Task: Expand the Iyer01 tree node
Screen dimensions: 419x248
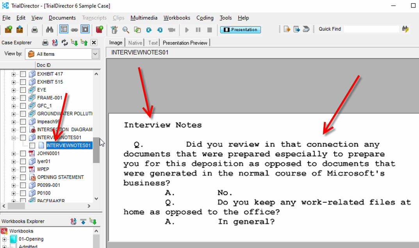Action: pos(13,161)
